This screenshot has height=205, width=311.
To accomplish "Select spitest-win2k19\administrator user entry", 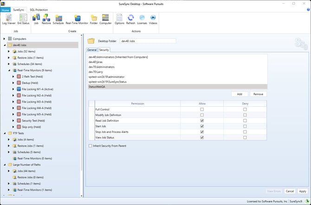I will (177, 77).
